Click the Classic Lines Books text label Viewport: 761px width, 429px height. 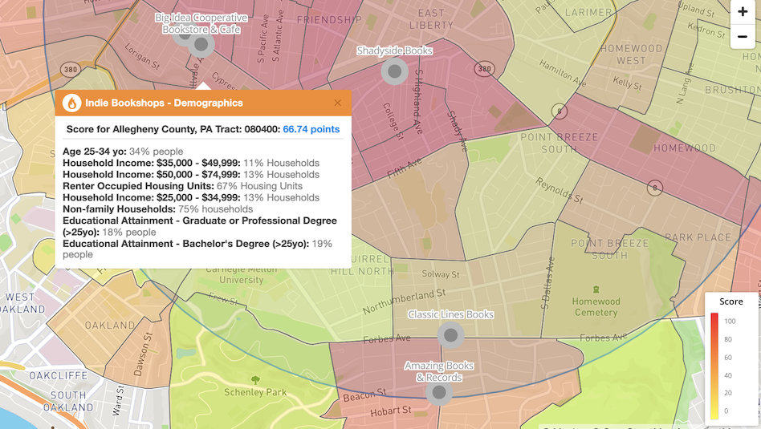(450, 314)
